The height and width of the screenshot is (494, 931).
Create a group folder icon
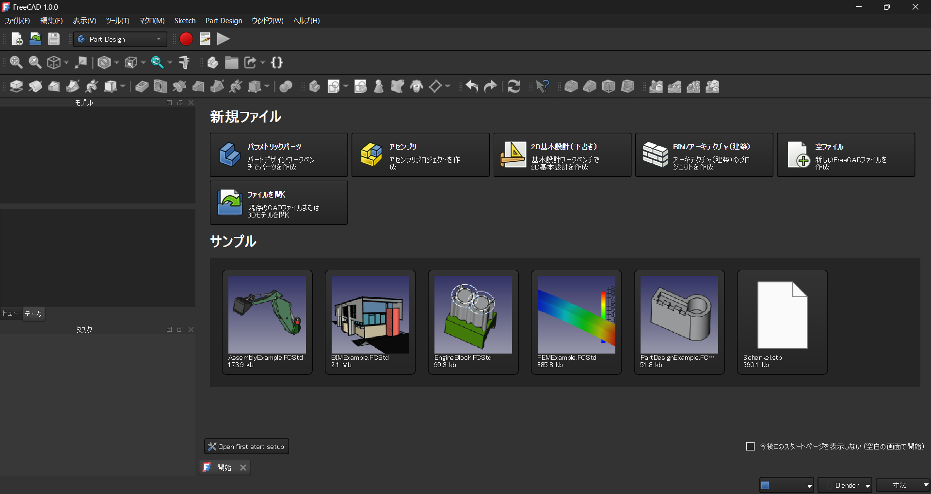tap(232, 62)
